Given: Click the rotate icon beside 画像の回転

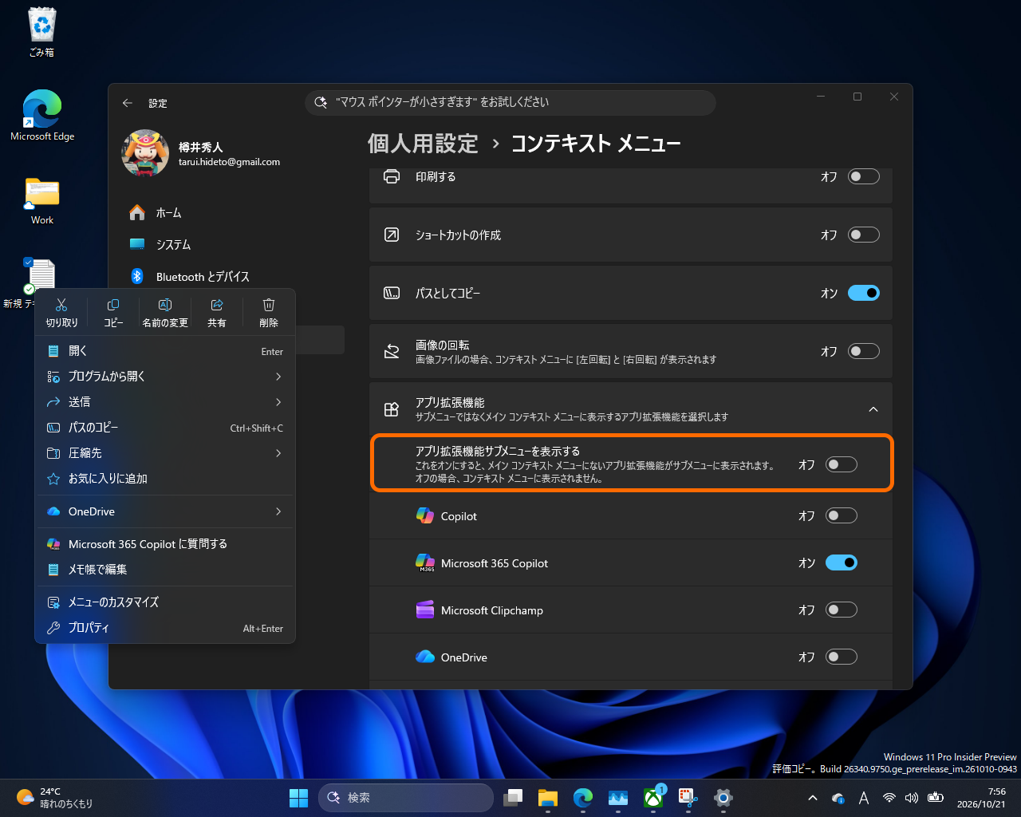Looking at the screenshot, I should click(x=392, y=351).
